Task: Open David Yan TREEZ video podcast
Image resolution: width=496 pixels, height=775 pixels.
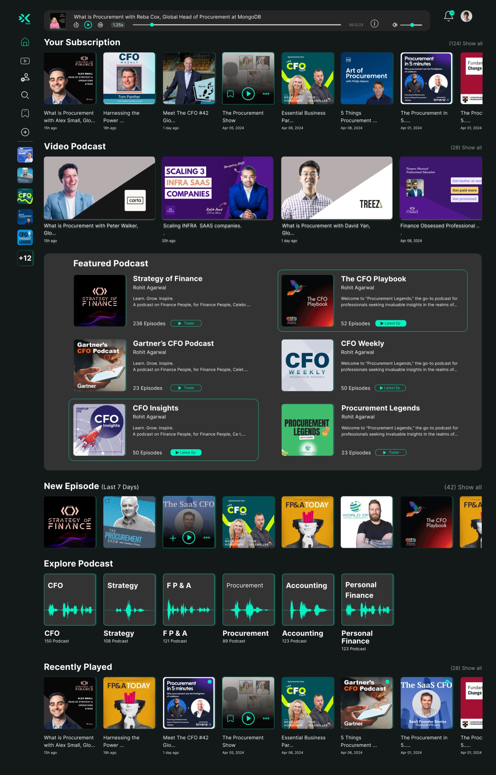Action: (337, 188)
